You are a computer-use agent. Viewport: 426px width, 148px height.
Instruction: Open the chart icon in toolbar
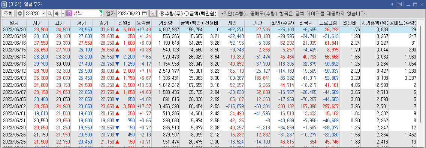pos(153,13)
